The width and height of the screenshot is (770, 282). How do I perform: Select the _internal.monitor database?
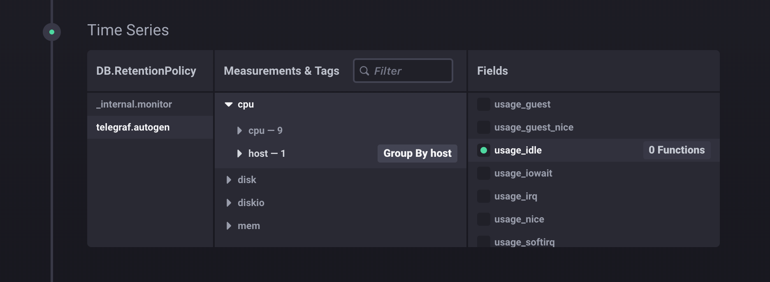point(134,104)
